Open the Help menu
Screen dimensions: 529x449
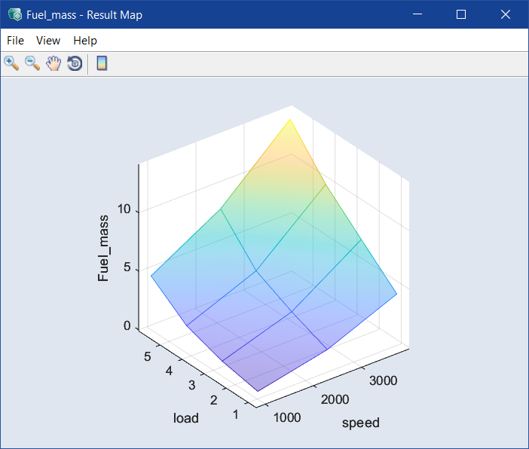pos(85,41)
